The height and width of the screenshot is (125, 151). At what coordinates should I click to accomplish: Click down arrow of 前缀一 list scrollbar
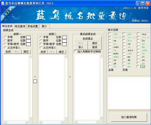pos(31,118)
